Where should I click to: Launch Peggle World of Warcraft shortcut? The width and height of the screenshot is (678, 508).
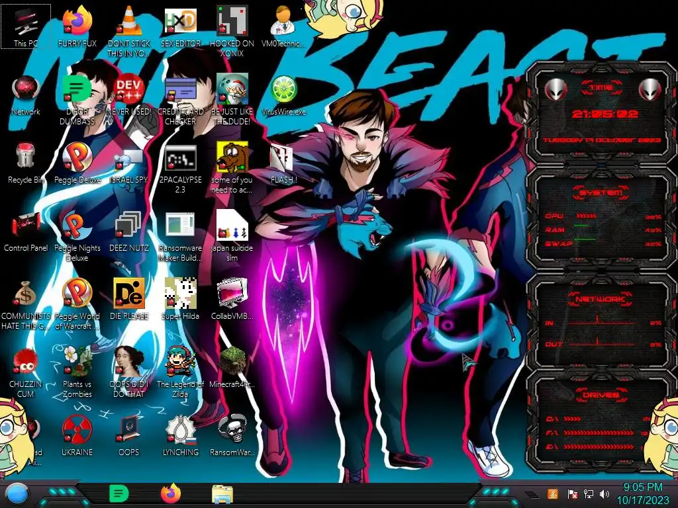77,305
